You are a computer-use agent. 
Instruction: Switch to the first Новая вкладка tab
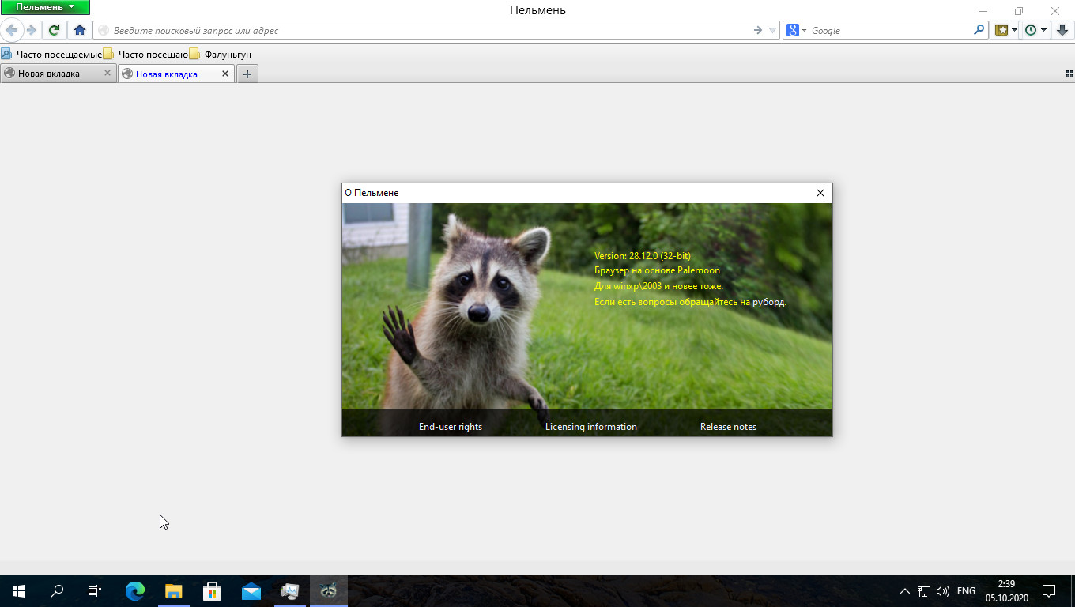tap(49, 74)
